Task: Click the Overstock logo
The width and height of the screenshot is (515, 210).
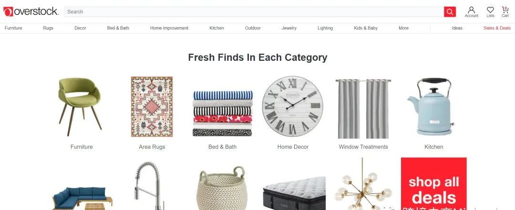Action: pos(31,11)
